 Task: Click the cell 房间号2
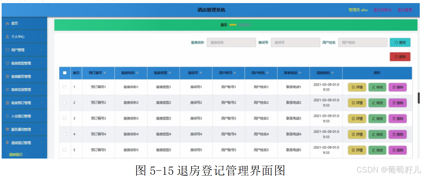click(x=196, y=103)
